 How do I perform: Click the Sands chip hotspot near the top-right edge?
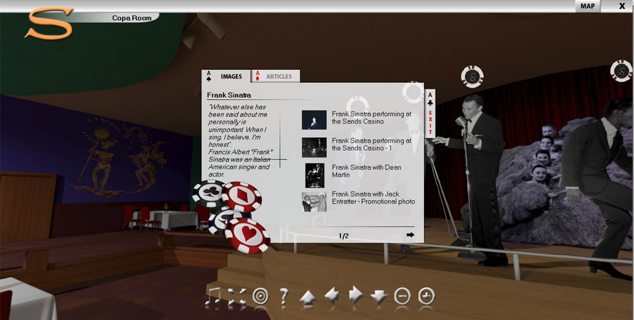[621, 71]
